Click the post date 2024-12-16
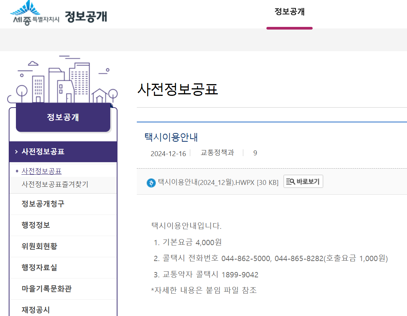Viewport: 407px width, 316px height. [x=168, y=153]
